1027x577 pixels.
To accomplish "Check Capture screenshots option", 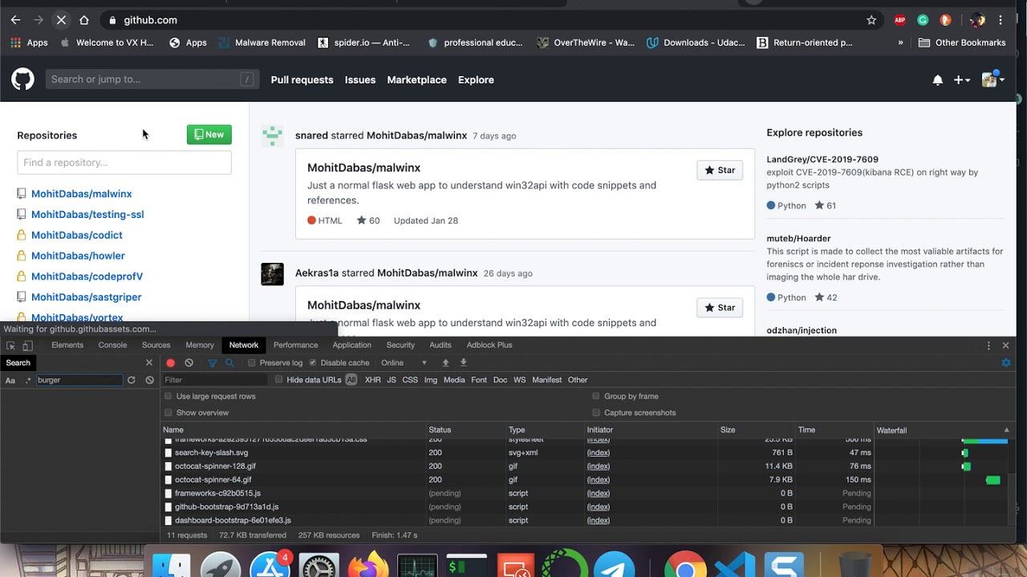I will (596, 413).
